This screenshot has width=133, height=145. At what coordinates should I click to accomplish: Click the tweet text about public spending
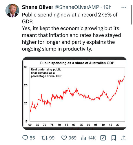(71, 32)
